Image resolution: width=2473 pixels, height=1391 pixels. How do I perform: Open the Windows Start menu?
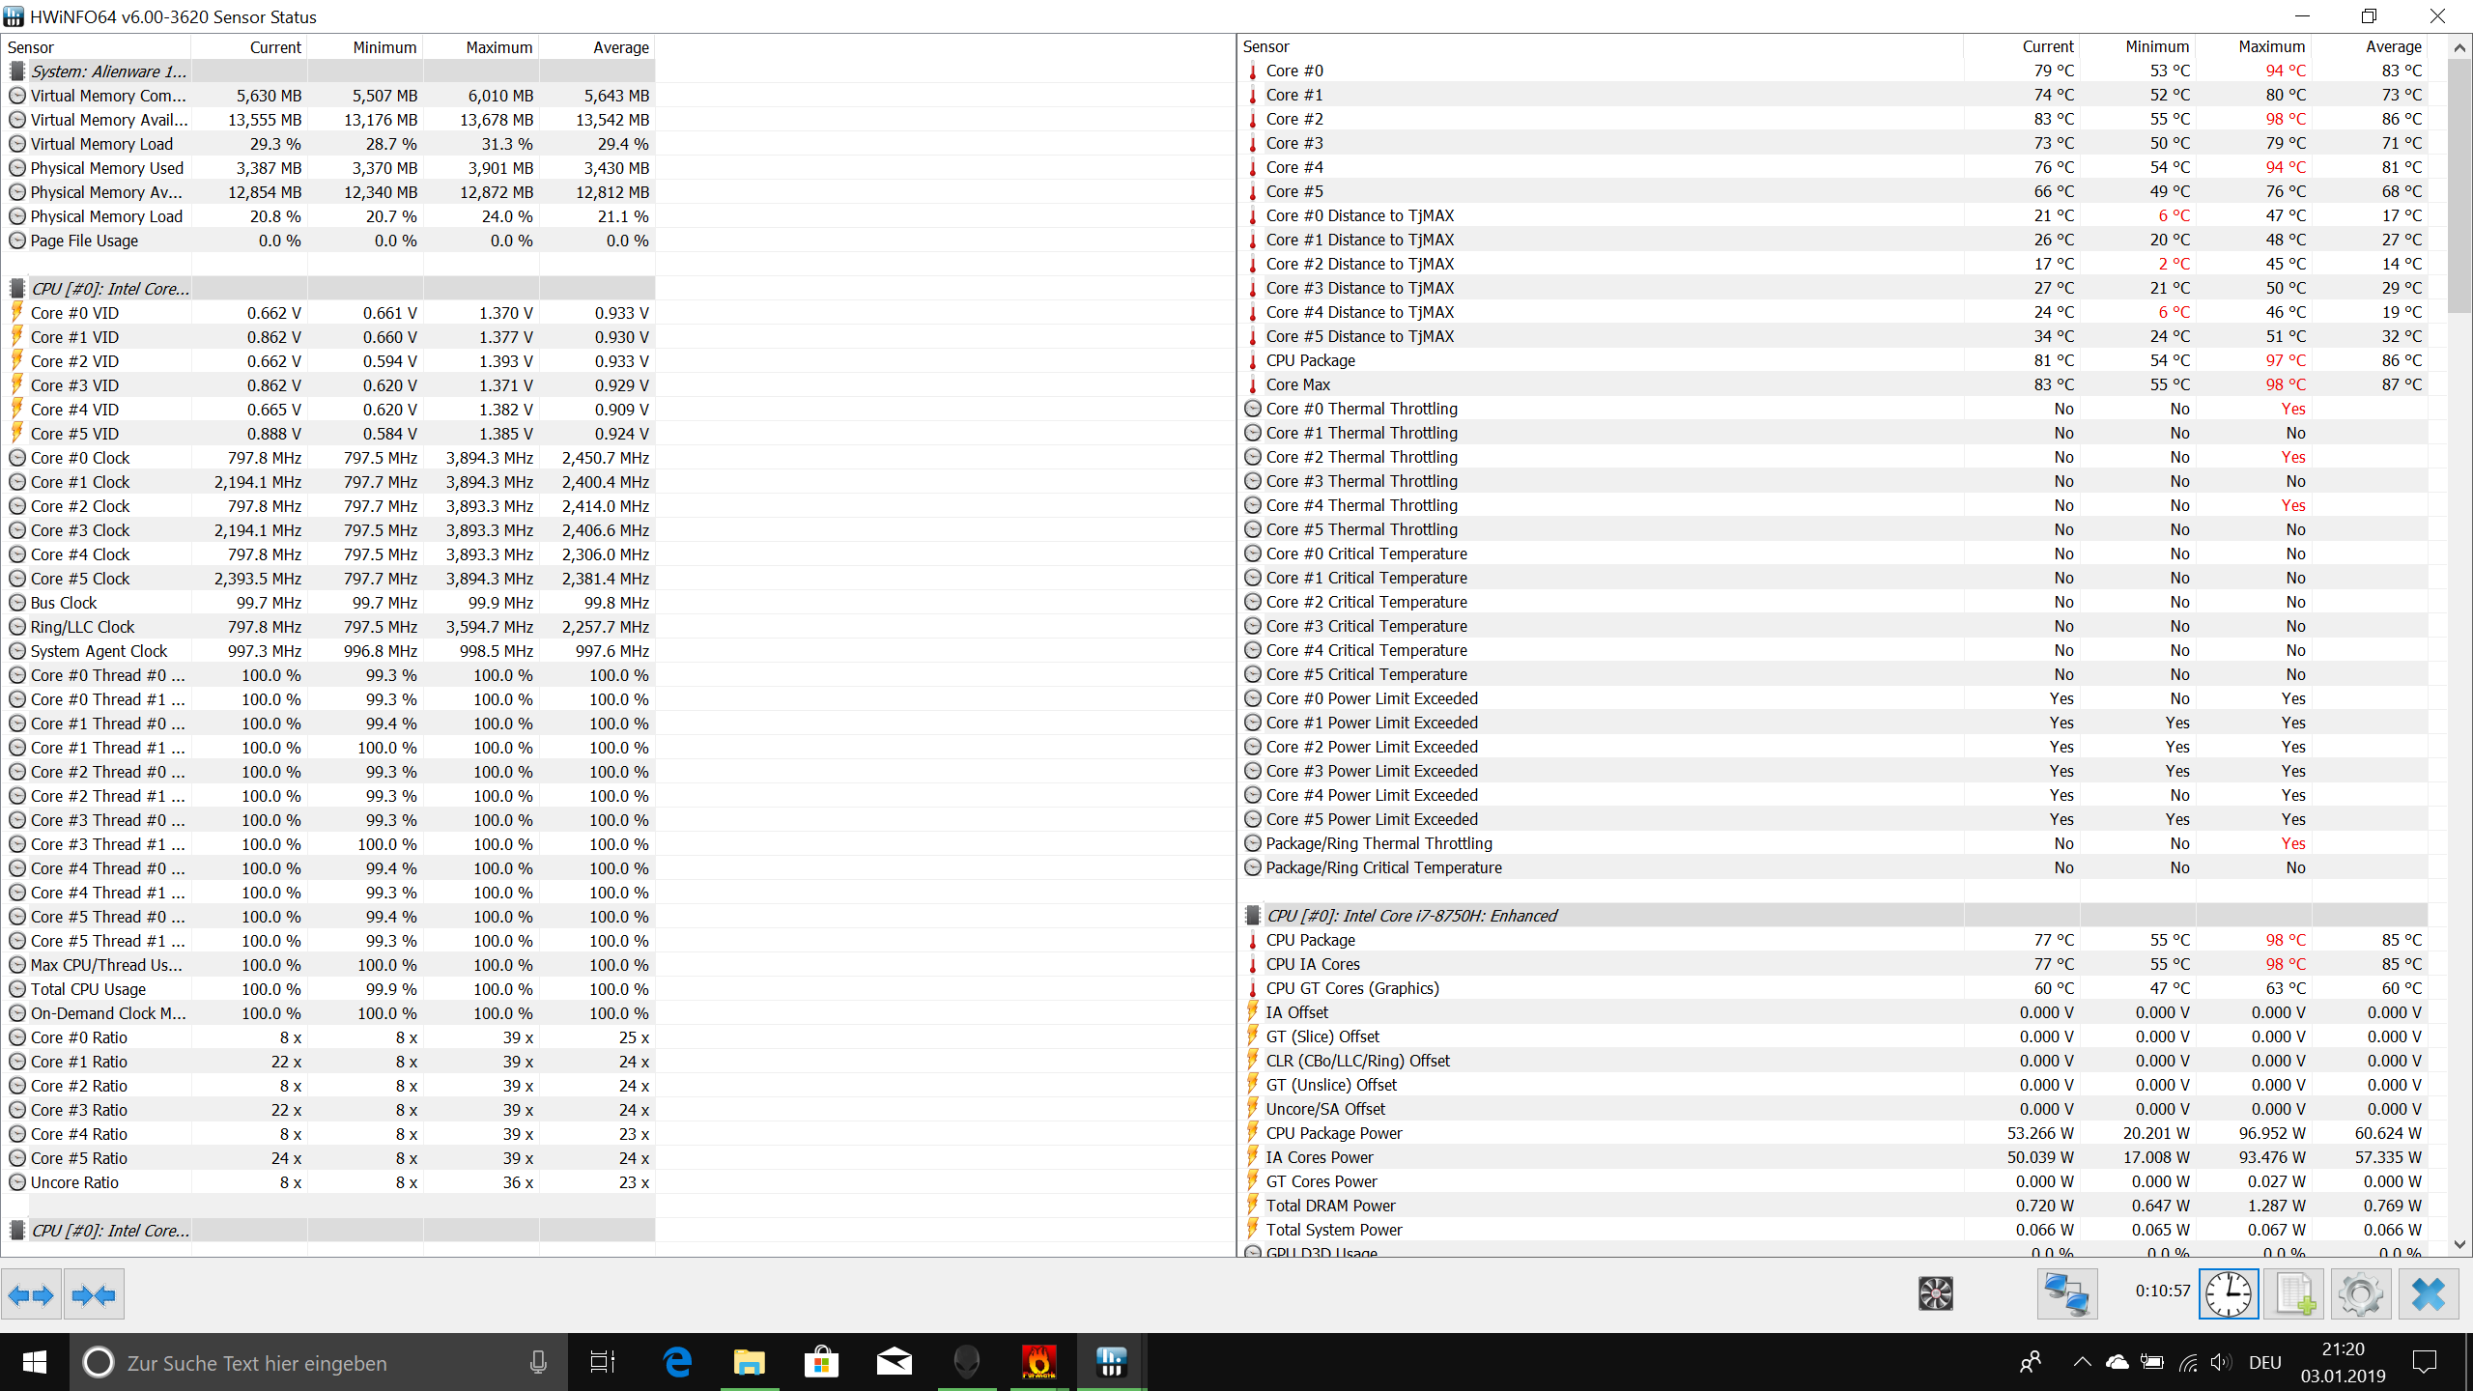coord(35,1362)
